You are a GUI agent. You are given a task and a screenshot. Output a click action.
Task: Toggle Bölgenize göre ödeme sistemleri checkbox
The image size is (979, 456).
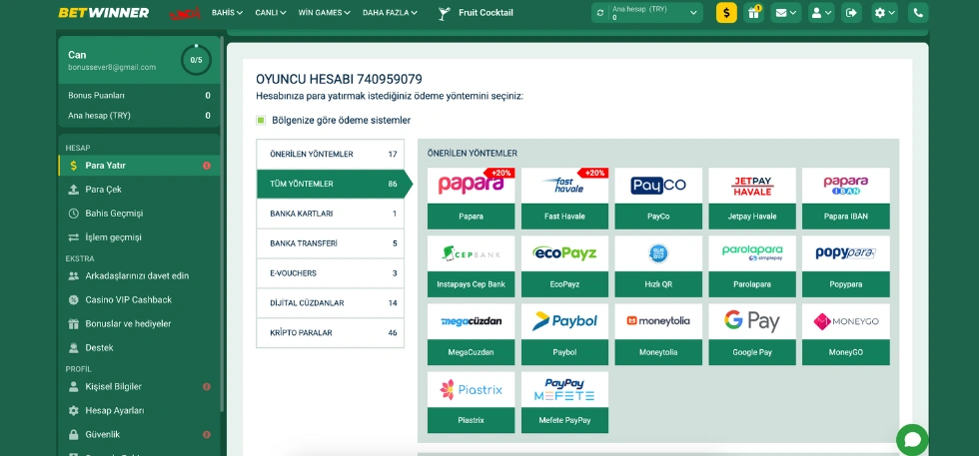coord(262,121)
